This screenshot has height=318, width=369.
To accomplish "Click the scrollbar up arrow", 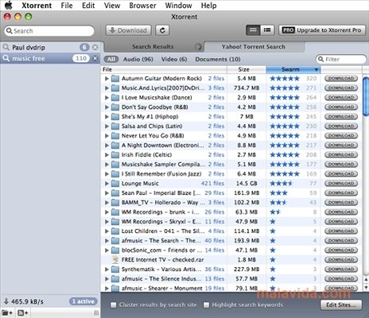I will point(366,280).
